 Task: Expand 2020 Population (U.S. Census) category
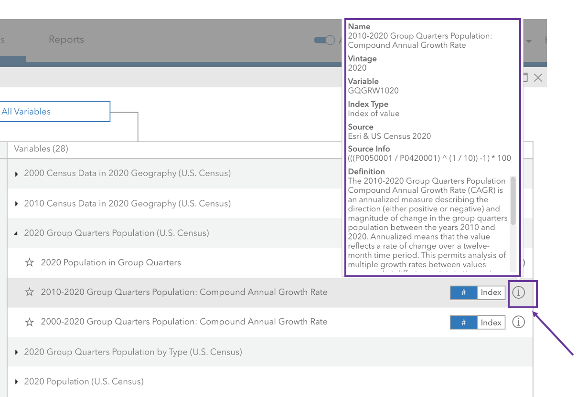click(17, 382)
